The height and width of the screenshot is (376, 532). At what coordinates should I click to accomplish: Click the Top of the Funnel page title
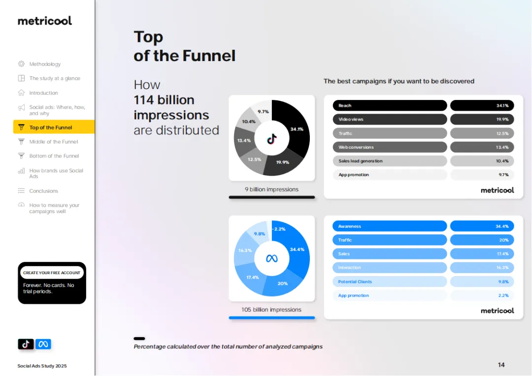pos(184,46)
